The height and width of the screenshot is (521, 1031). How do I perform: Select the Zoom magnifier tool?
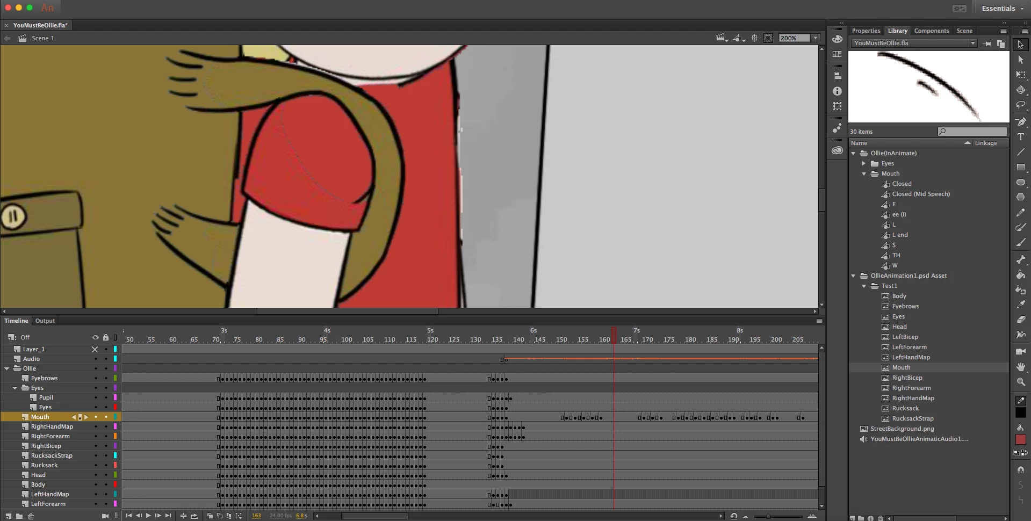1021,381
